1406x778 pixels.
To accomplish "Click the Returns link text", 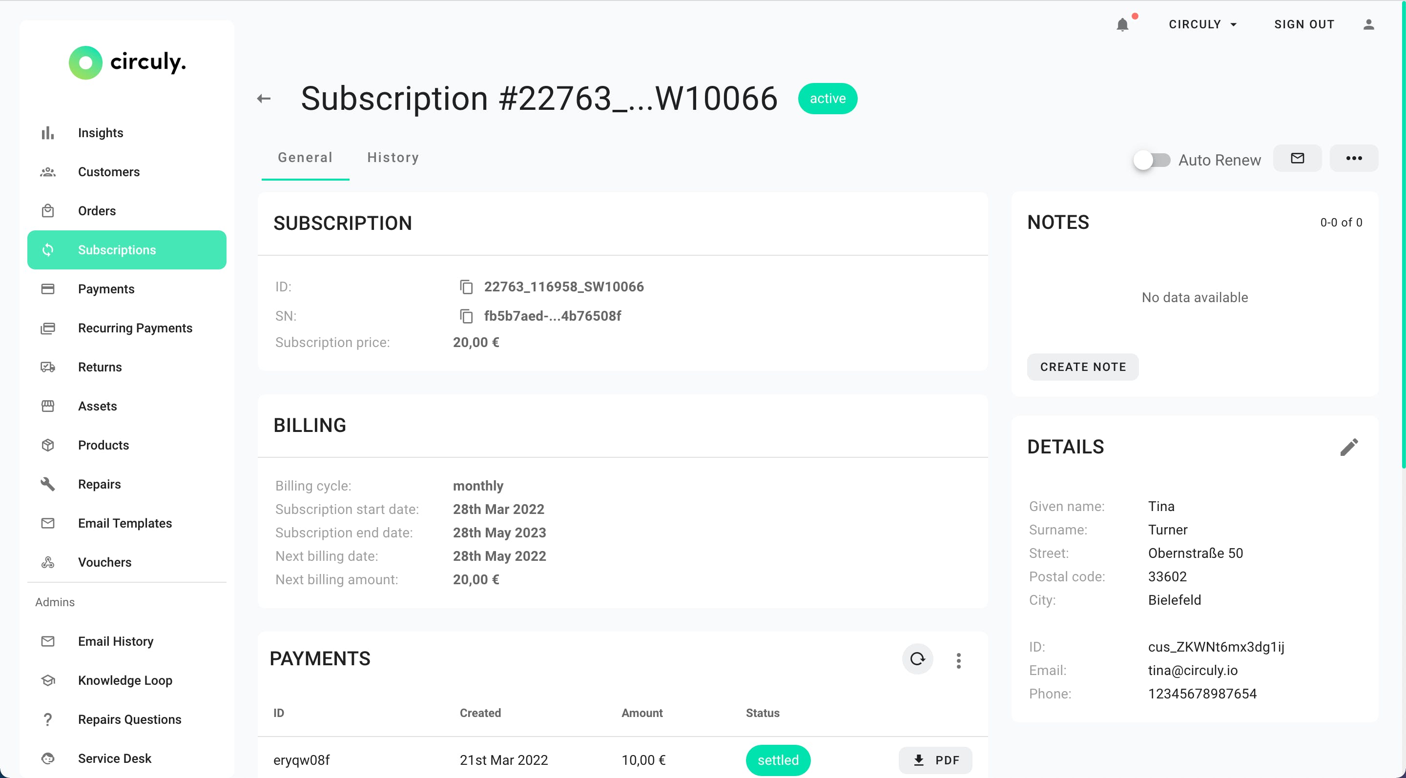I will (100, 367).
